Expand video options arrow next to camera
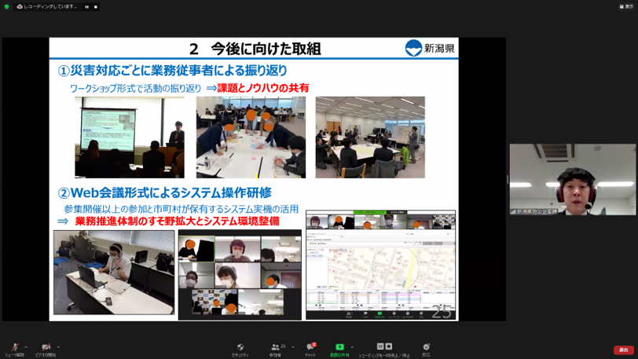This screenshot has width=638, height=359. pos(58,346)
